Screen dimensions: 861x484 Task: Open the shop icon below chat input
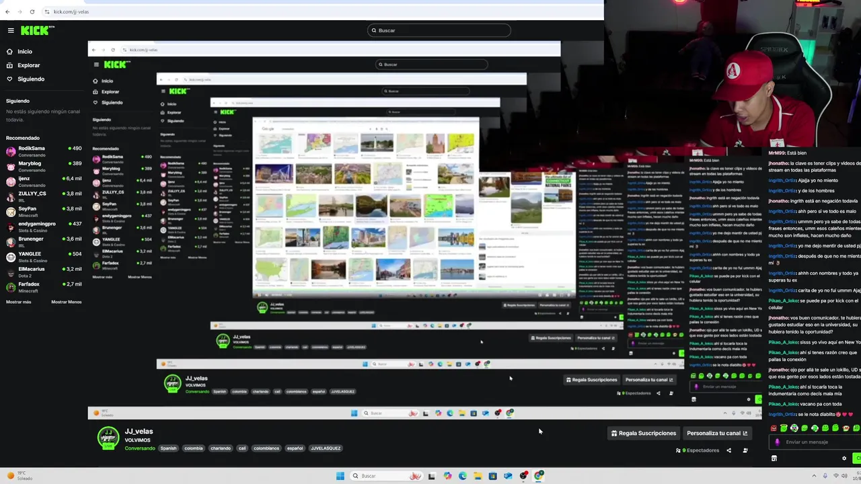[774, 458]
